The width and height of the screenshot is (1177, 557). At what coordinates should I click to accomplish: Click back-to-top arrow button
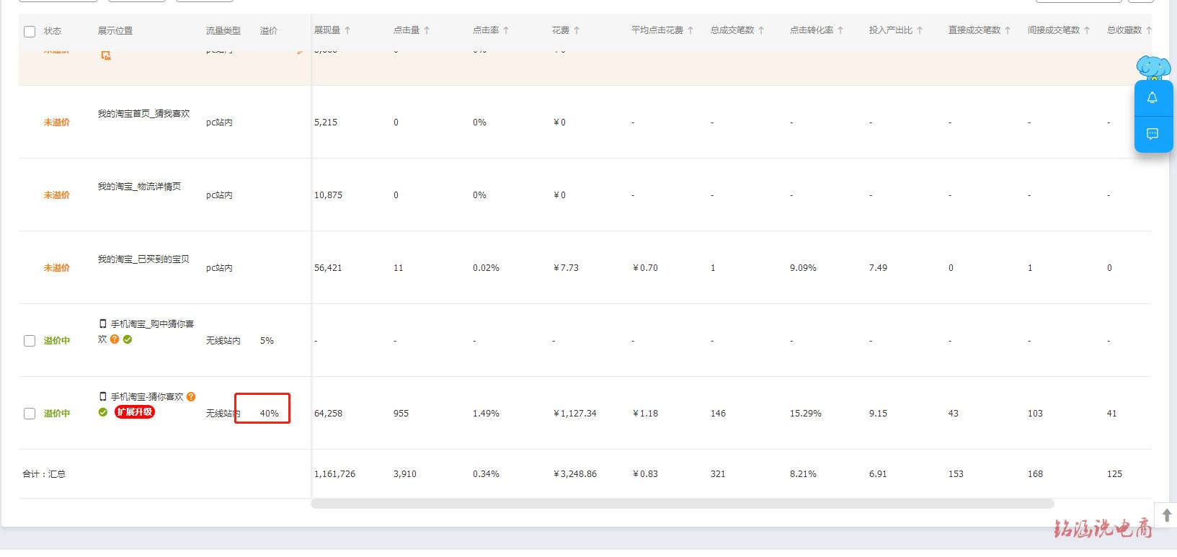point(1167,515)
